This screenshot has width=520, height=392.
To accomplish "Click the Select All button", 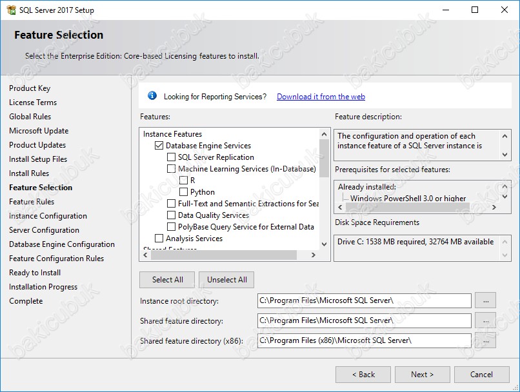I will coord(167,280).
